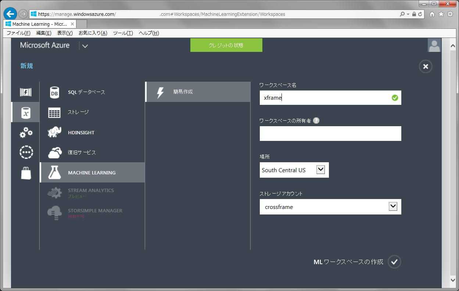Close the new item panel
Viewport: 459px width, 291px height.
425,67
